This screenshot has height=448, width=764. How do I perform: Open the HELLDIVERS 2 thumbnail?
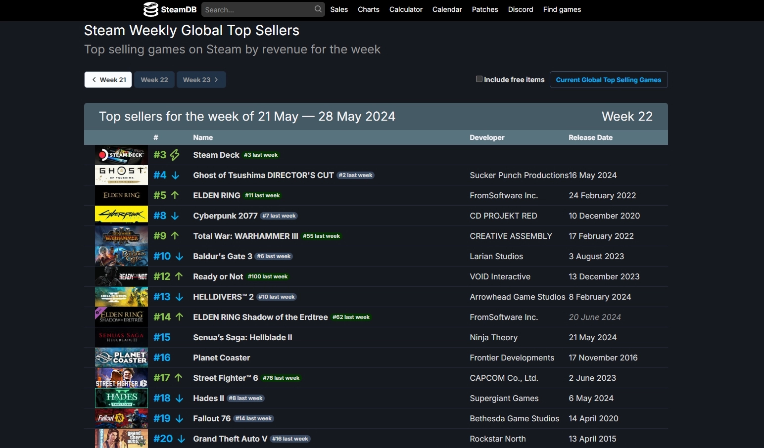click(x=121, y=297)
